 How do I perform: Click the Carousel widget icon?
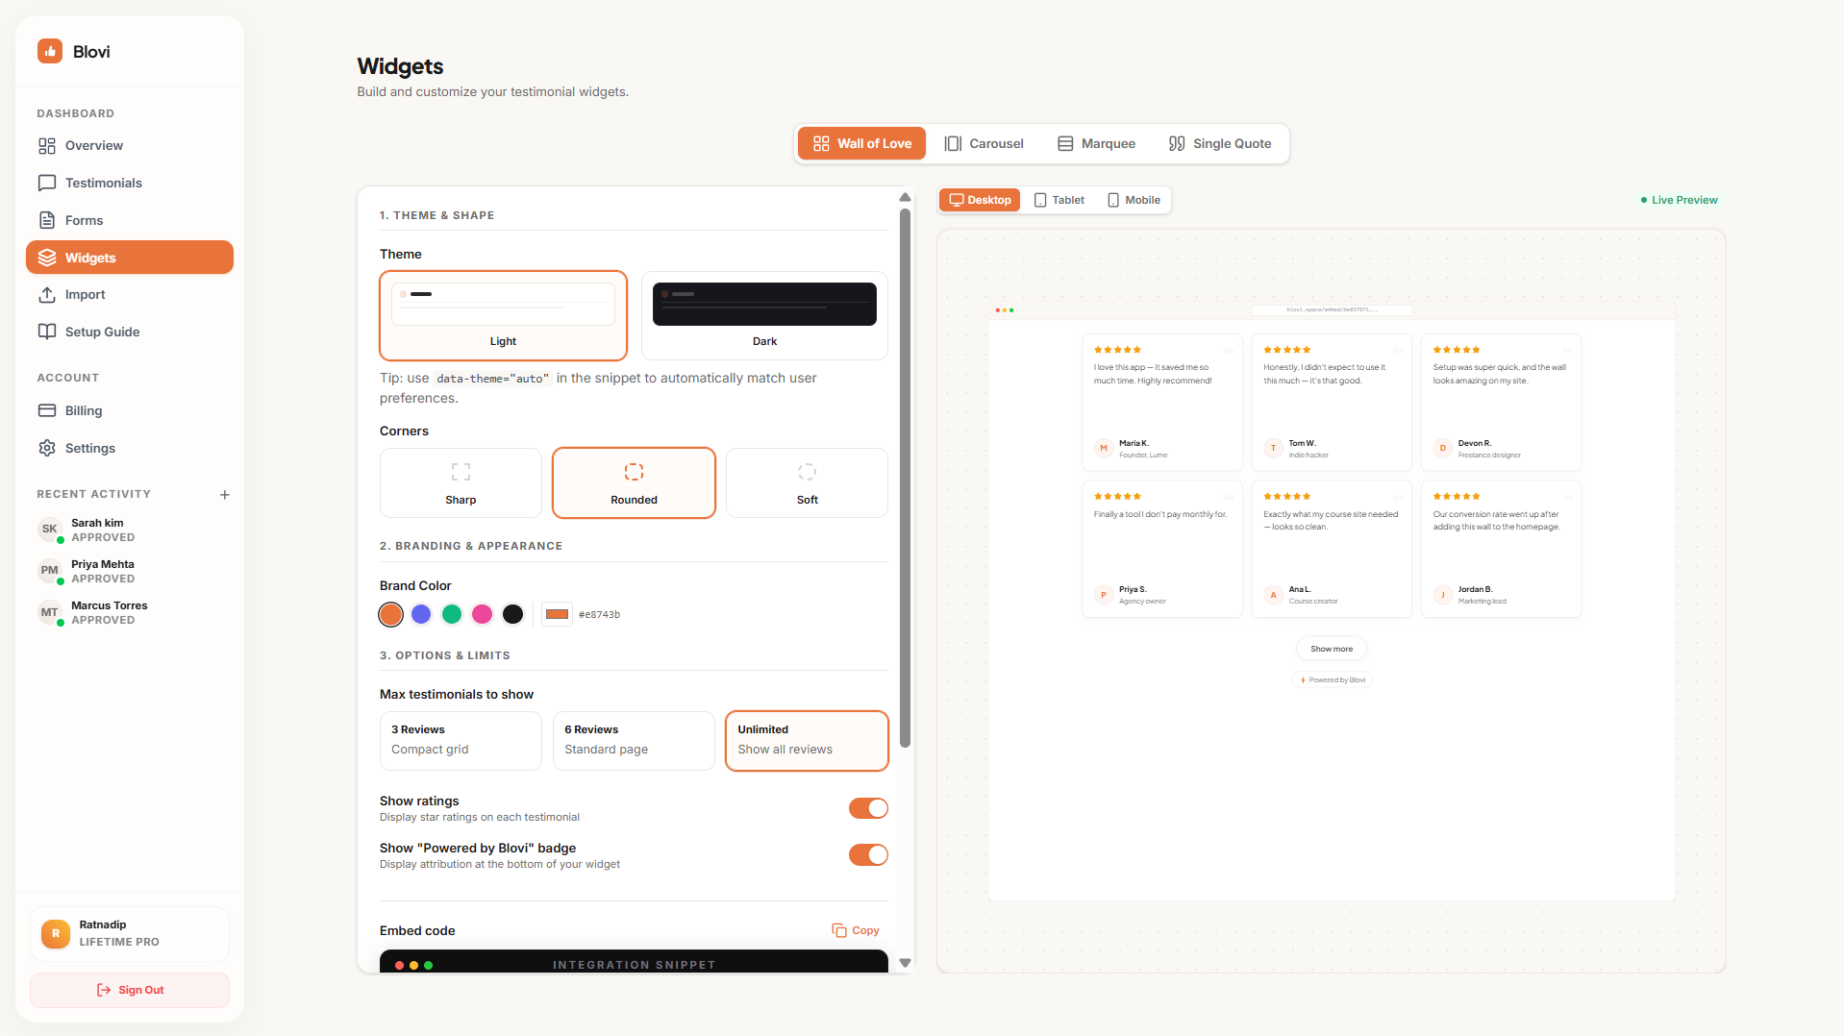pos(953,143)
